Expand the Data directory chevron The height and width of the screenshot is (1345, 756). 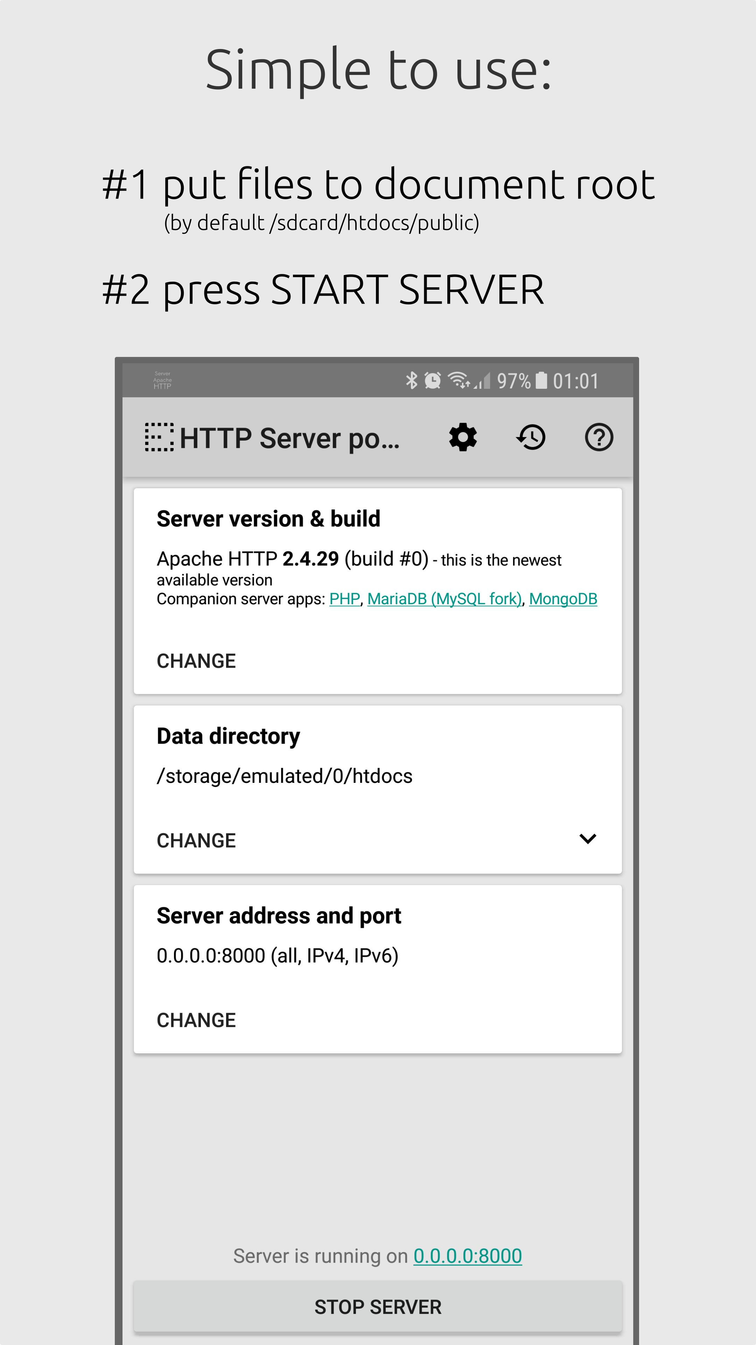[588, 839]
